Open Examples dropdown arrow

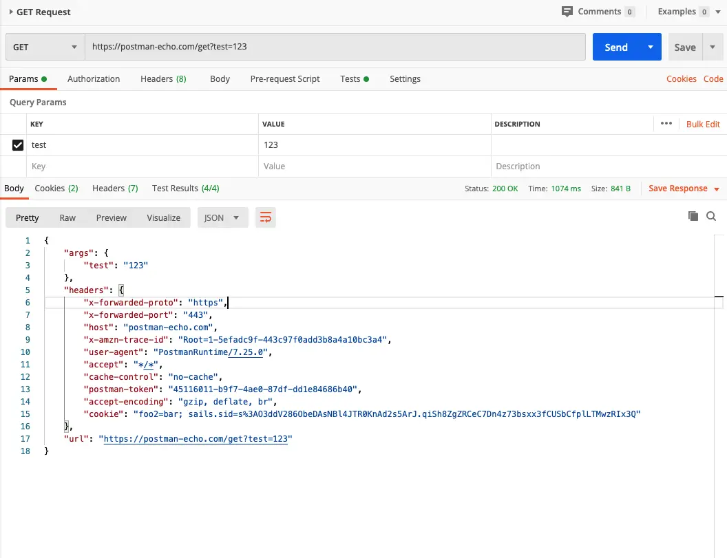point(718,12)
